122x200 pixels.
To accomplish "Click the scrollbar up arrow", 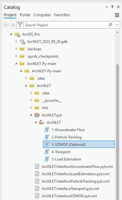I will click(x=117, y=33).
